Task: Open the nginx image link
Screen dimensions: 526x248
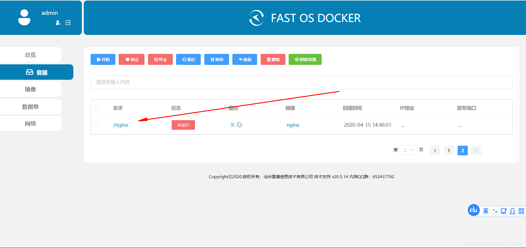Action: (293, 125)
